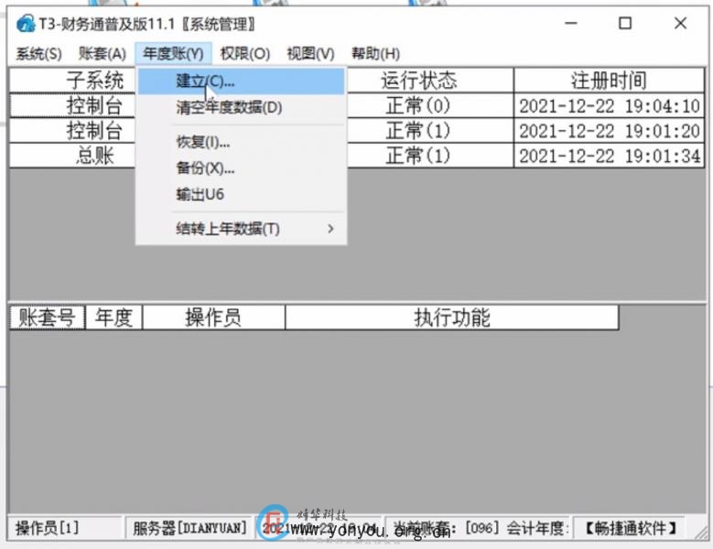Click timestamp 2021-12-22 19:01:34
The height and width of the screenshot is (549, 713).
click(x=609, y=156)
